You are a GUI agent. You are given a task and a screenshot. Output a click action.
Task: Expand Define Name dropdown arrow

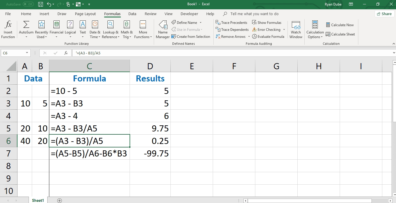(x=200, y=22)
